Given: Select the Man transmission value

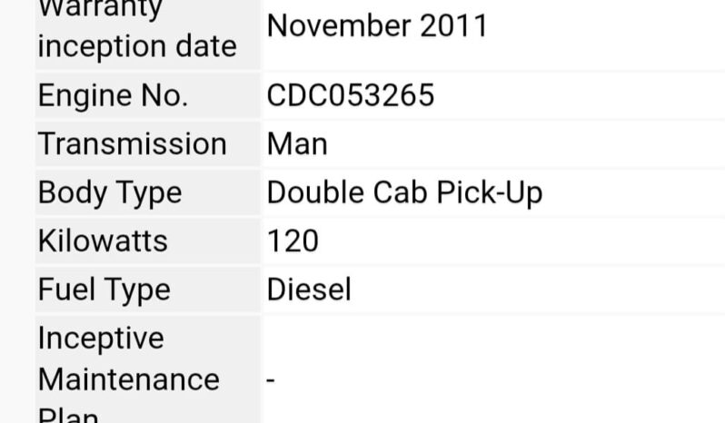Looking at the screenshot, I should (297, 144).
